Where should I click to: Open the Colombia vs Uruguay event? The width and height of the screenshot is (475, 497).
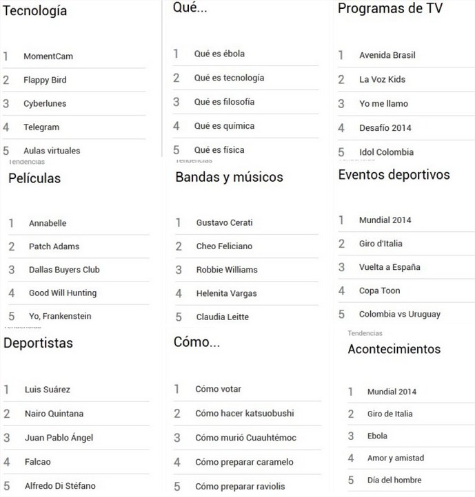point(399,314)
